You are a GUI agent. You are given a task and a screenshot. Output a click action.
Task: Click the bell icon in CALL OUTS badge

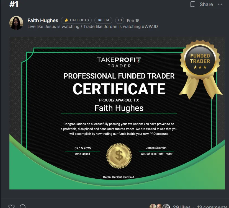point(66,20)
